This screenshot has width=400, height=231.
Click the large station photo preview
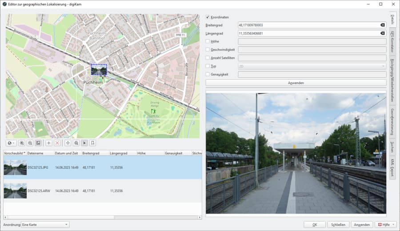[296, 153]
